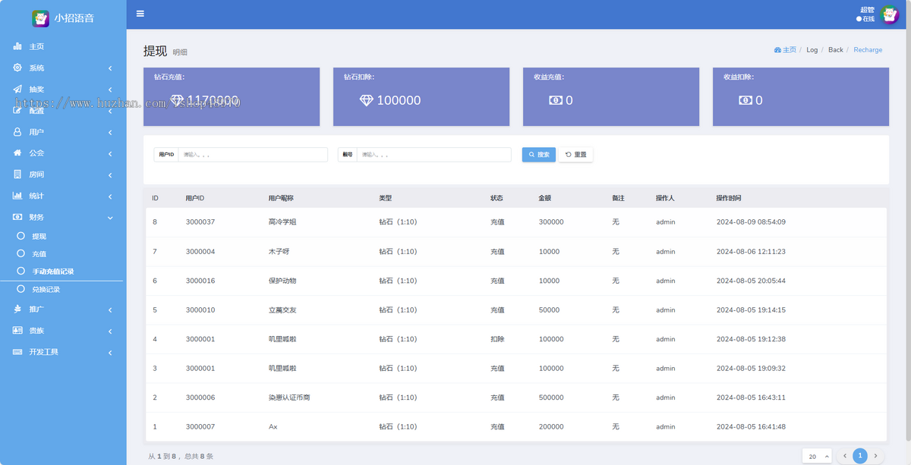Click the money icon in 收益扣除 card
Viewport: 911px width, 465px height.
point(746,100)
